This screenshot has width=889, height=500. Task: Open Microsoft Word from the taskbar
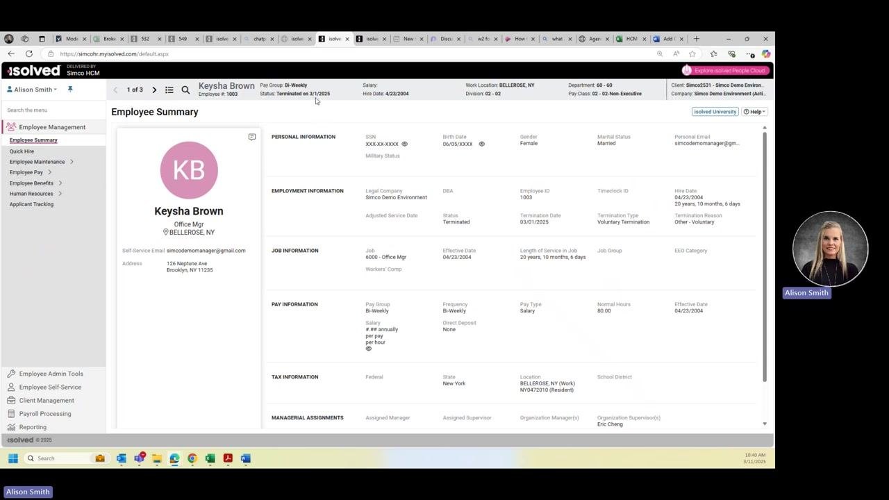245,458
